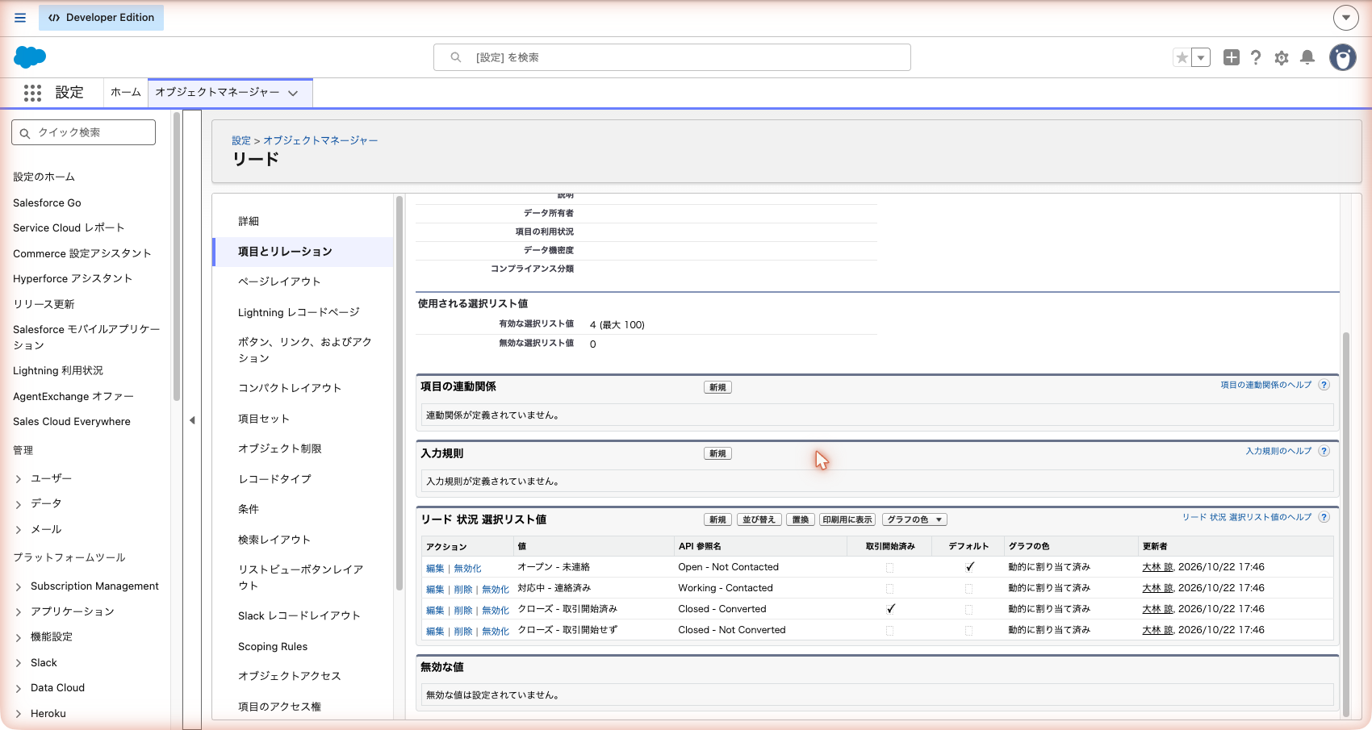This screenshot has width=1372, height=730.
Task: Click the global actions plus icon
Action: click(1231, 57)
